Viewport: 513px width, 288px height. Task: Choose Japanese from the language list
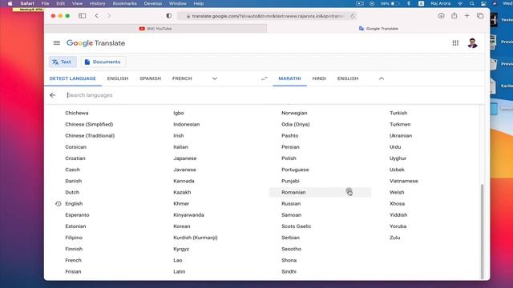click(x=185, y=158)
